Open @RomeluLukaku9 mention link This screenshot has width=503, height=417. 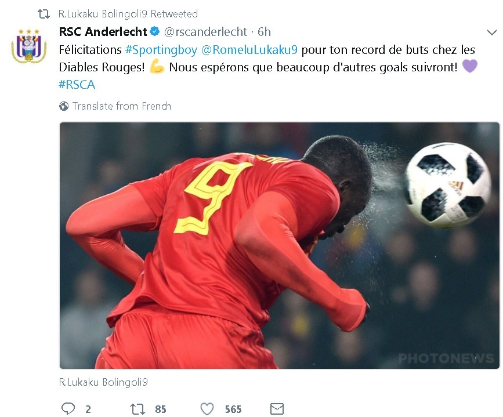point(249,50)
